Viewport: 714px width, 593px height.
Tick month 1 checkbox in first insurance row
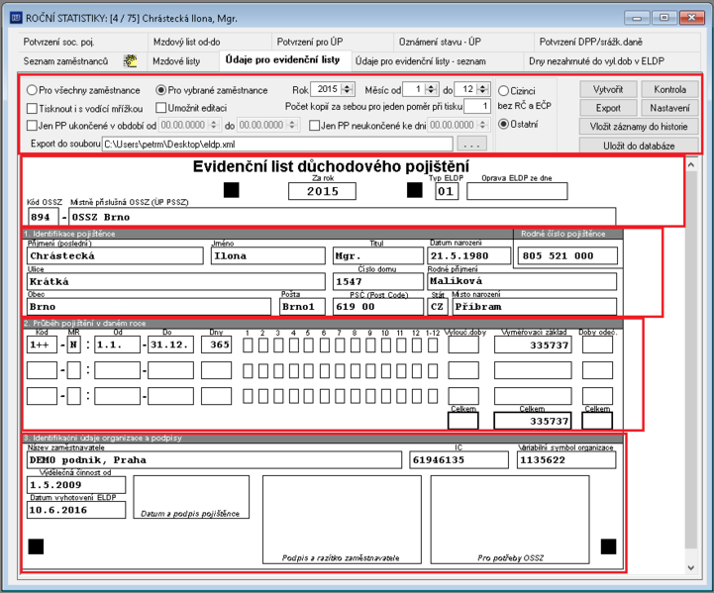tap(248, 346)
